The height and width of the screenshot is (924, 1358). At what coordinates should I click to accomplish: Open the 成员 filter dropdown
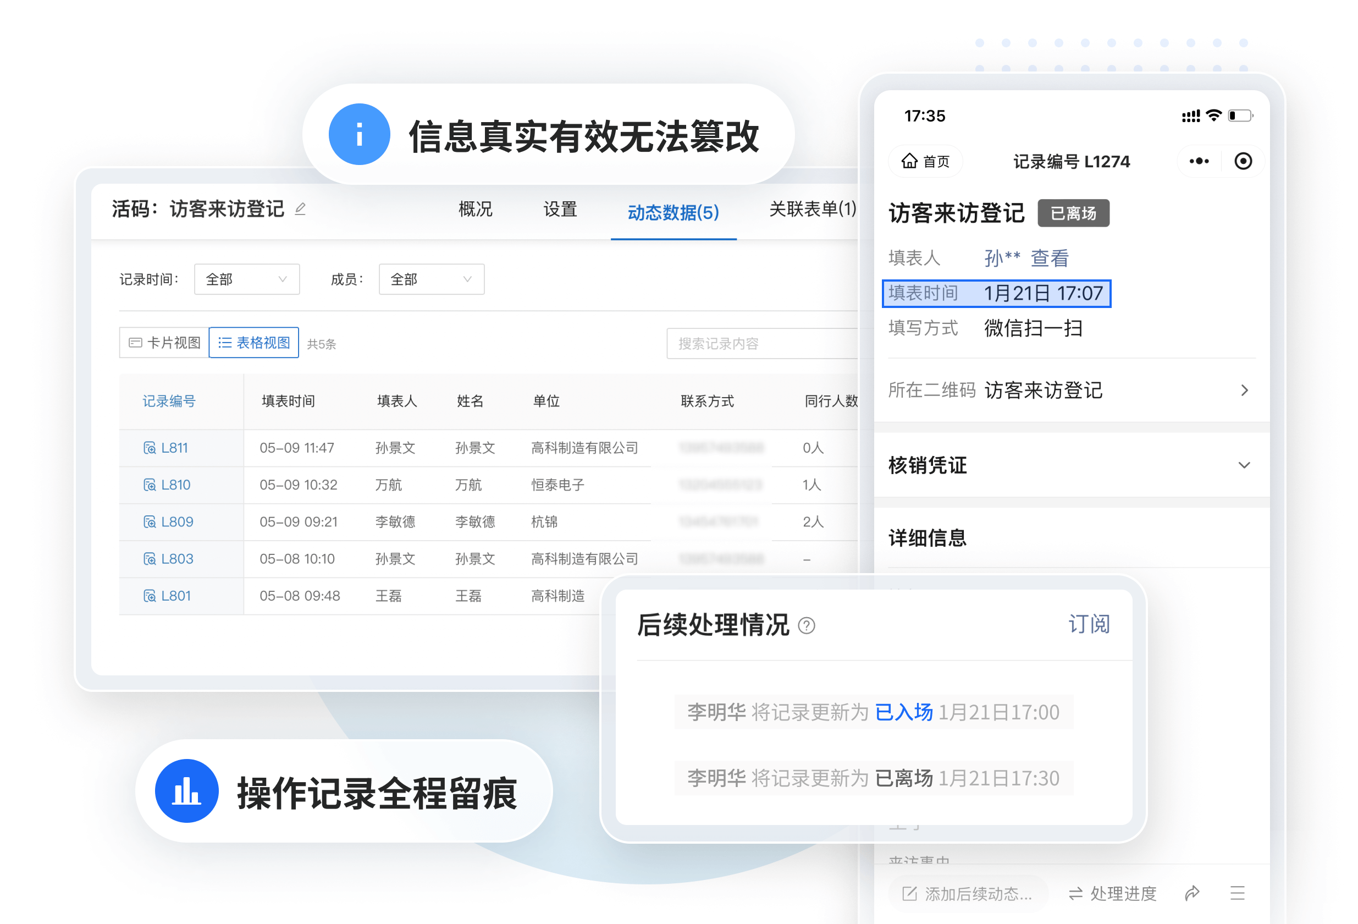(431, 279)
